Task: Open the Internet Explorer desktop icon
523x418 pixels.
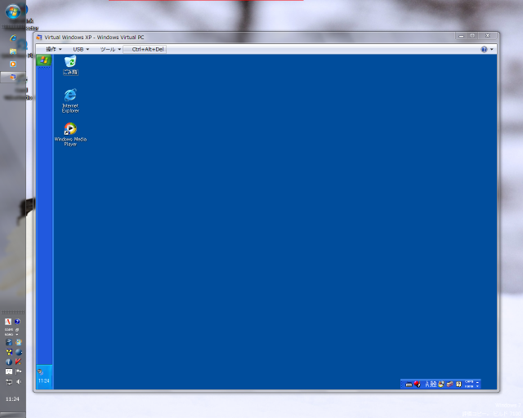Action: [70, 96]
